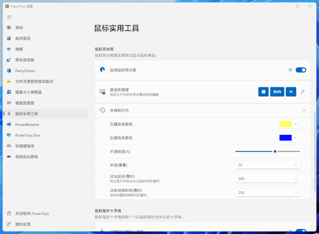Click the blue right-click highlight swatch
The width and height of the screenshot is (319, 234).
click(x=285, y=138)
